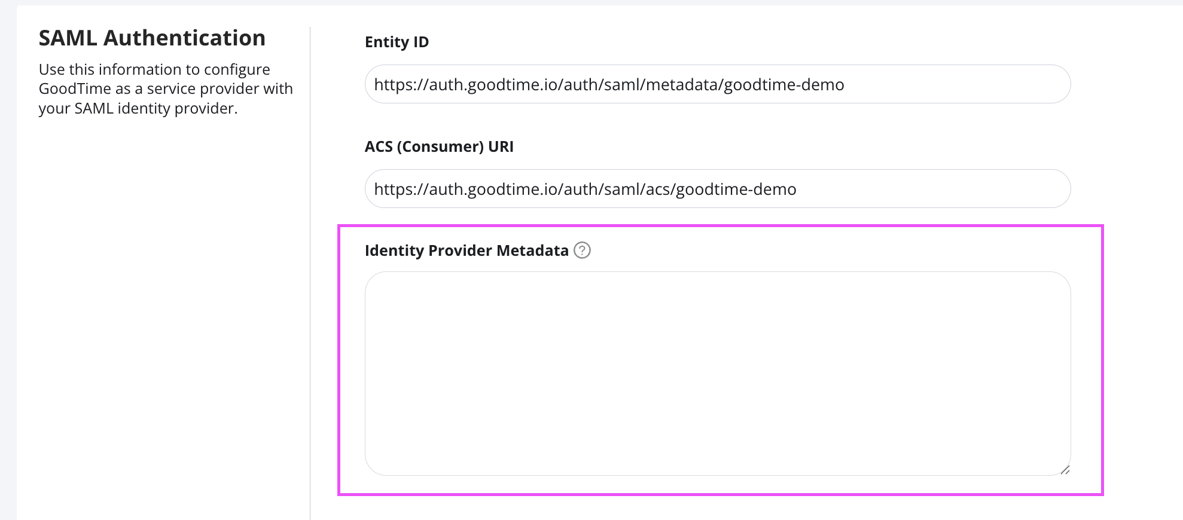Click inside the Identity Provider Metadata textarea
Image resolution: width=1183 pixels, height=520 pixels.
pos(717,374)
